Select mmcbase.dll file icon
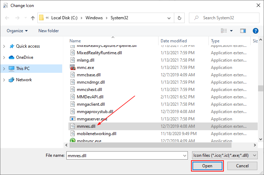 coord(73,75)
